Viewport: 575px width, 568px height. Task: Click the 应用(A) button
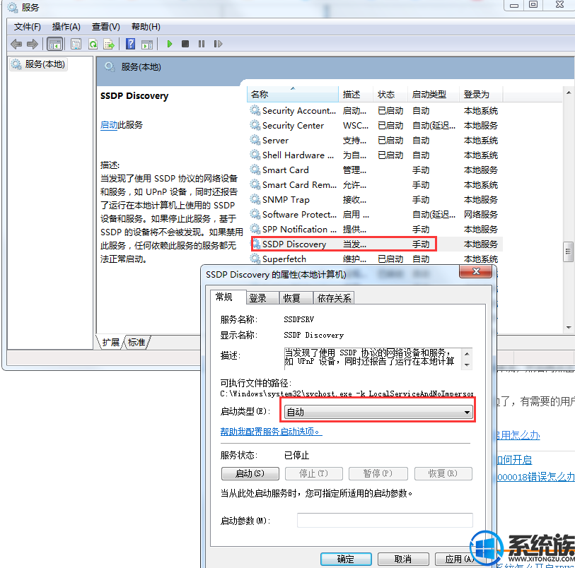point(460,560)
